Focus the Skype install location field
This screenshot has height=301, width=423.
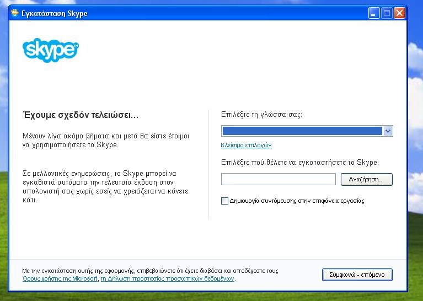point(279,179)
